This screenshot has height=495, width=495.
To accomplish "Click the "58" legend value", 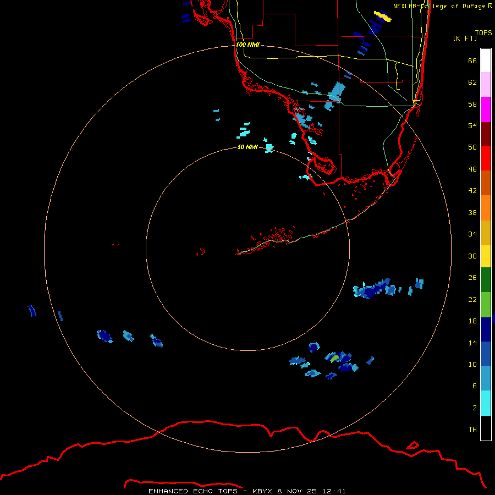I will [472, 104].
